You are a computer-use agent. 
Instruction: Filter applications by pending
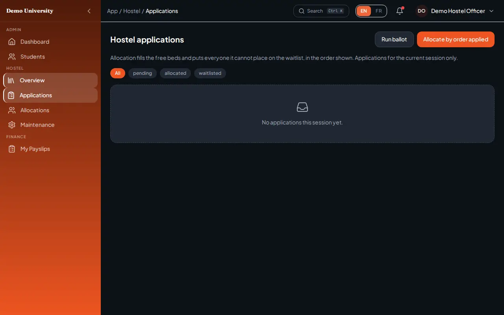tap(143, 73)
